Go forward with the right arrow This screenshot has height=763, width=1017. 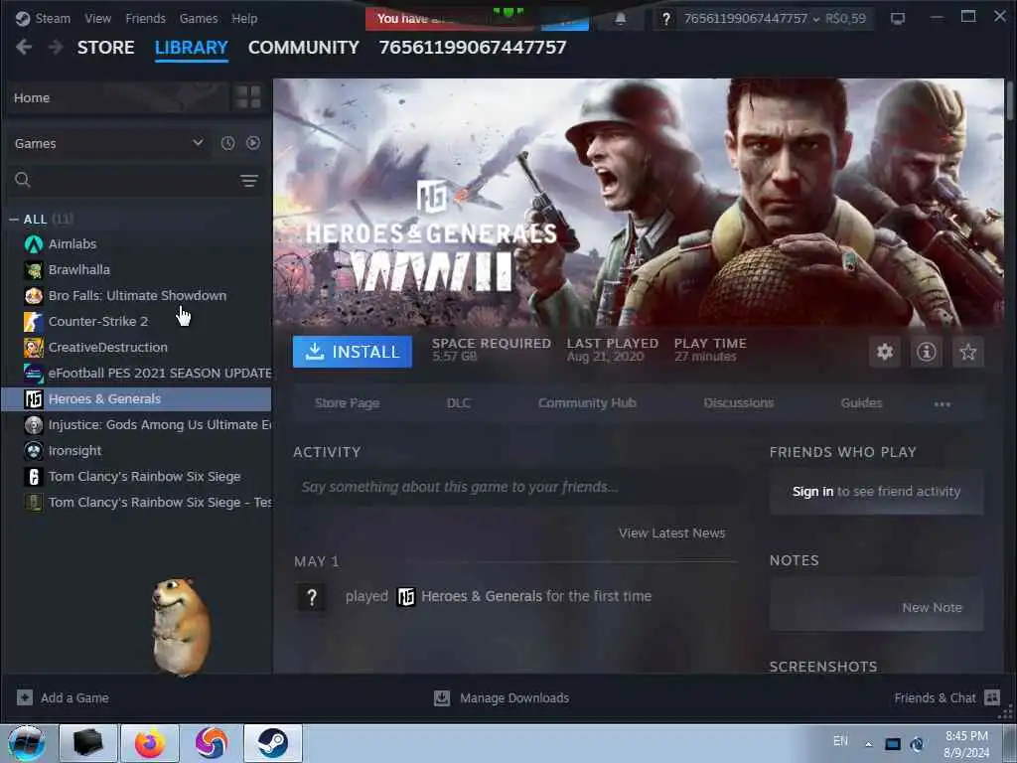pyautogui.click(x=56, y=47)
